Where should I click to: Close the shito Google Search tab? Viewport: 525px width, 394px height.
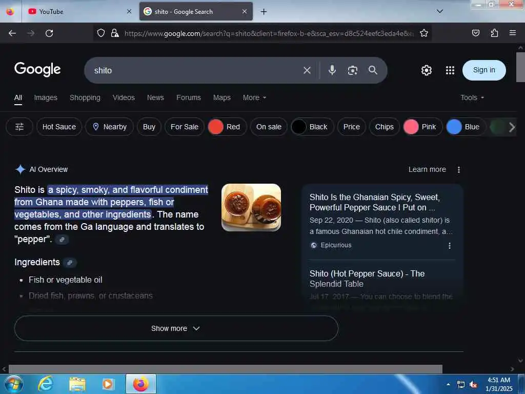[245, 11]
